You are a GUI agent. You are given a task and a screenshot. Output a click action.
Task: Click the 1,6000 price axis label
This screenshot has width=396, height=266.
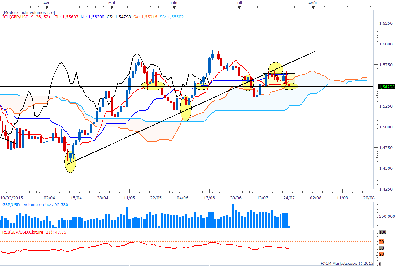point(385,44)
